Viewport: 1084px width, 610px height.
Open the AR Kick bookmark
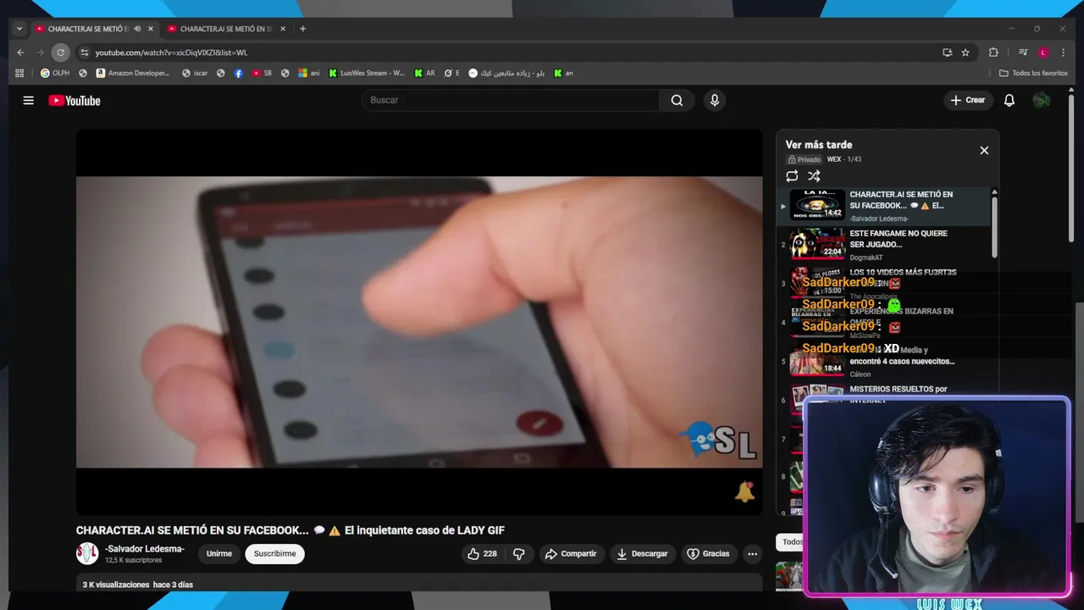424,73
